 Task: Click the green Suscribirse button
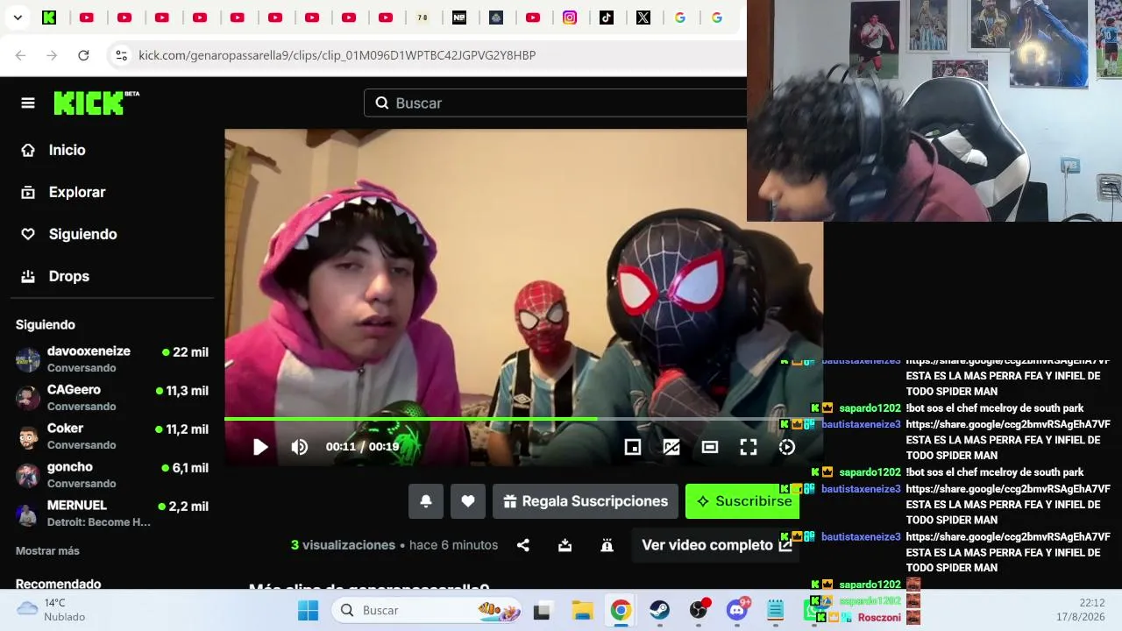coord(742,501)
